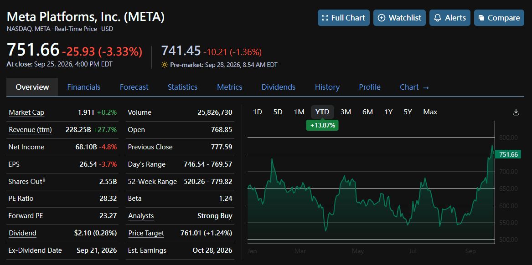Click the Shares Out info icon
Screen dimensions: 532x265
pos(44,179)
